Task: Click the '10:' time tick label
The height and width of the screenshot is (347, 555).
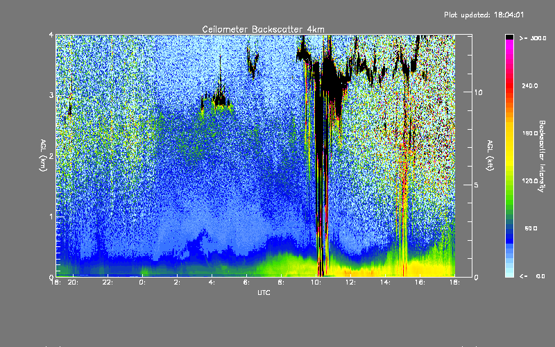Action: [316, 282]
